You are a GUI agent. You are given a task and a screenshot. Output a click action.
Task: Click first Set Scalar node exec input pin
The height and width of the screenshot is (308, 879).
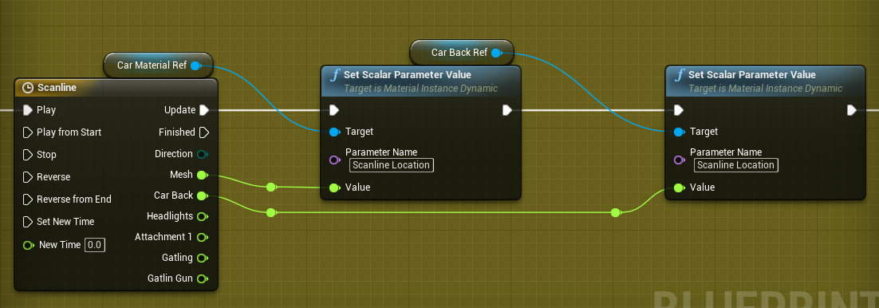click(334, 110)
